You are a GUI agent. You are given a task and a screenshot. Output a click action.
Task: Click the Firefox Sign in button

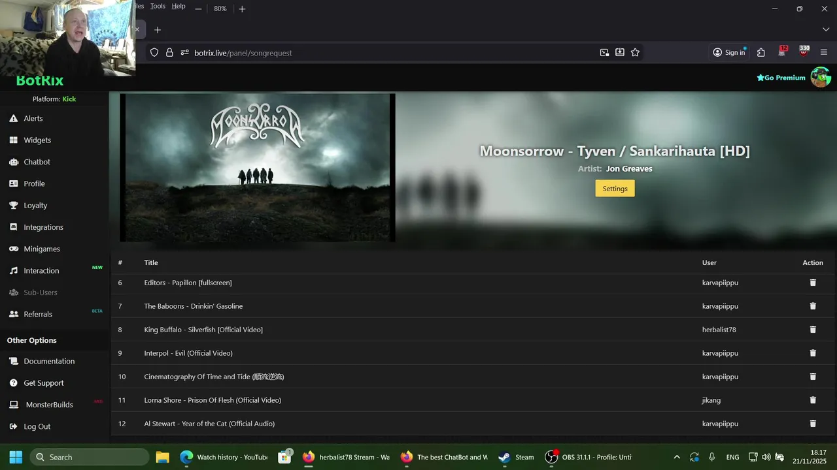pos(728,52)
